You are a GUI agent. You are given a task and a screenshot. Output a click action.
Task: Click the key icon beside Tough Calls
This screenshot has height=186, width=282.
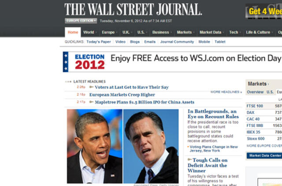(189, 160)
